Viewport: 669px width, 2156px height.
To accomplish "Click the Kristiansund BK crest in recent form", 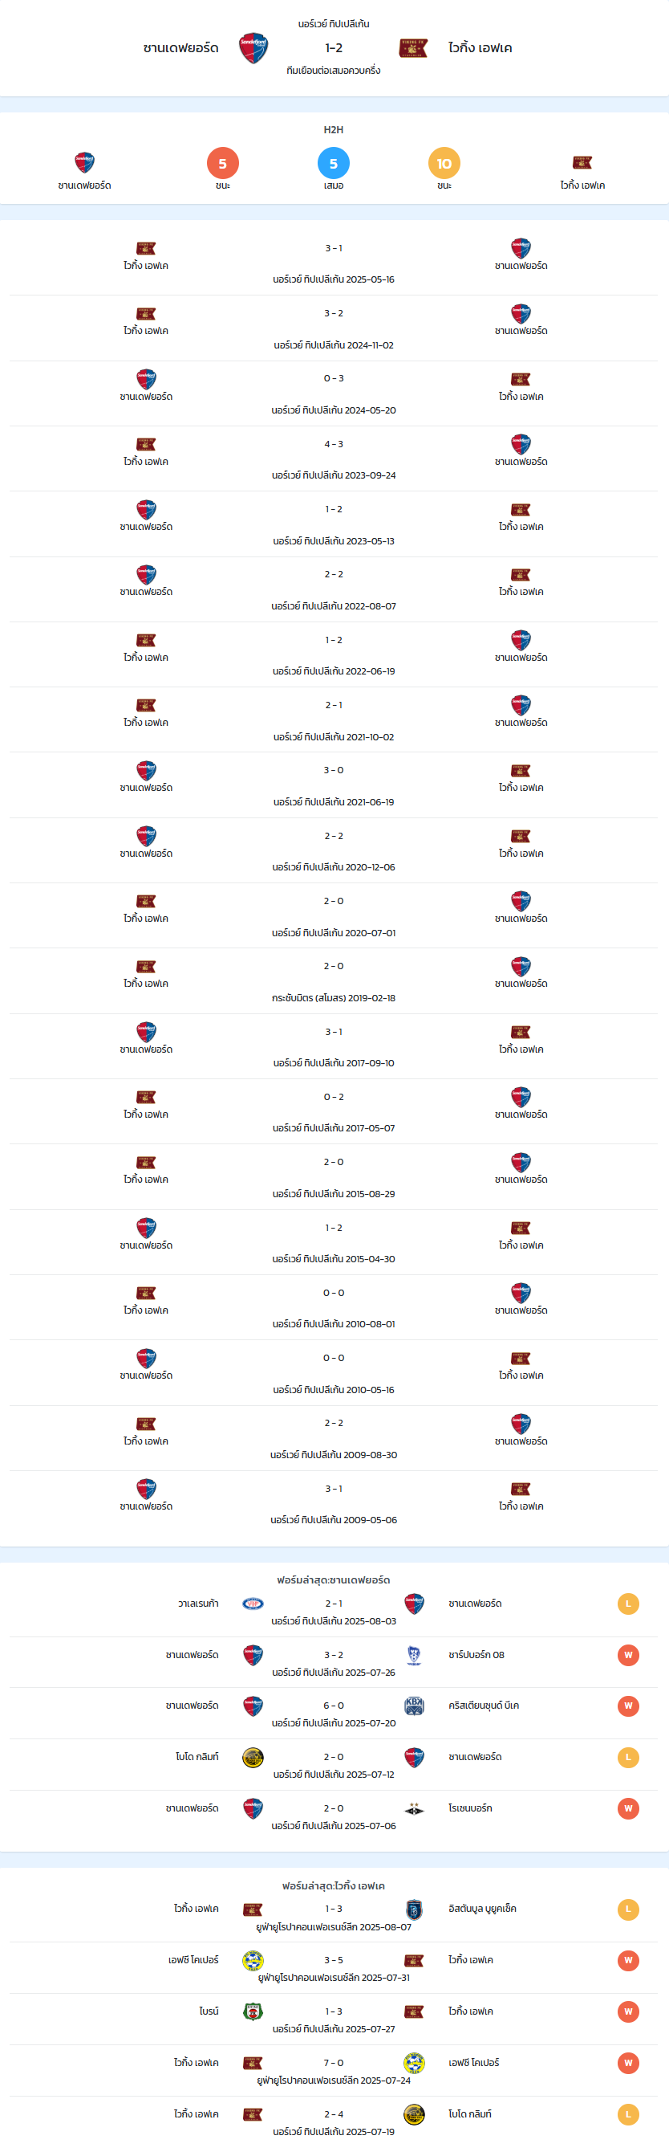I will [414, 1706].
